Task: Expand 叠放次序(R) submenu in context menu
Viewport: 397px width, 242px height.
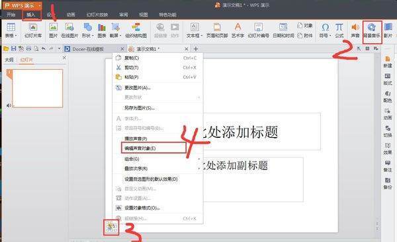Action: [x=199, y=168]
